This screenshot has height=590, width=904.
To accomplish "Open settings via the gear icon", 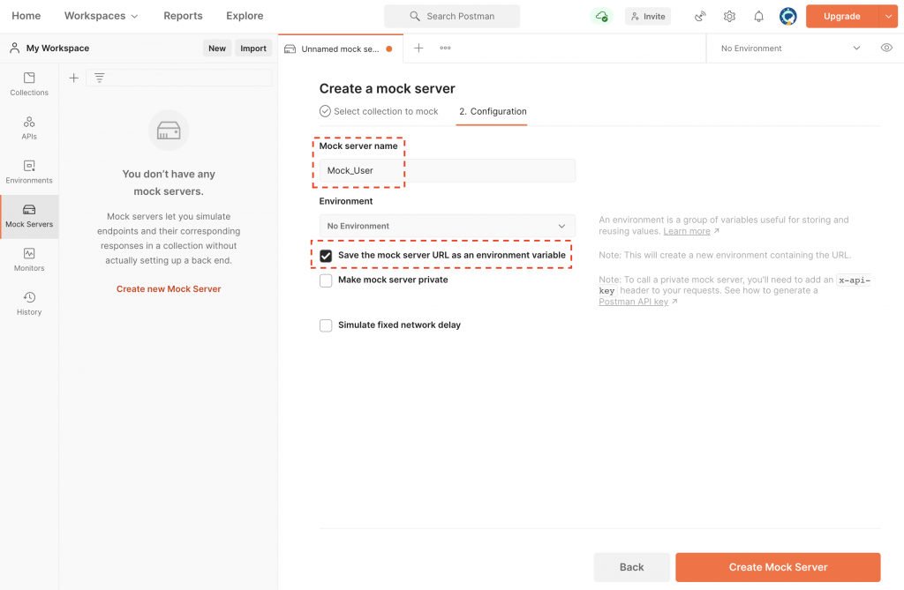I will (x=729, y=16).
